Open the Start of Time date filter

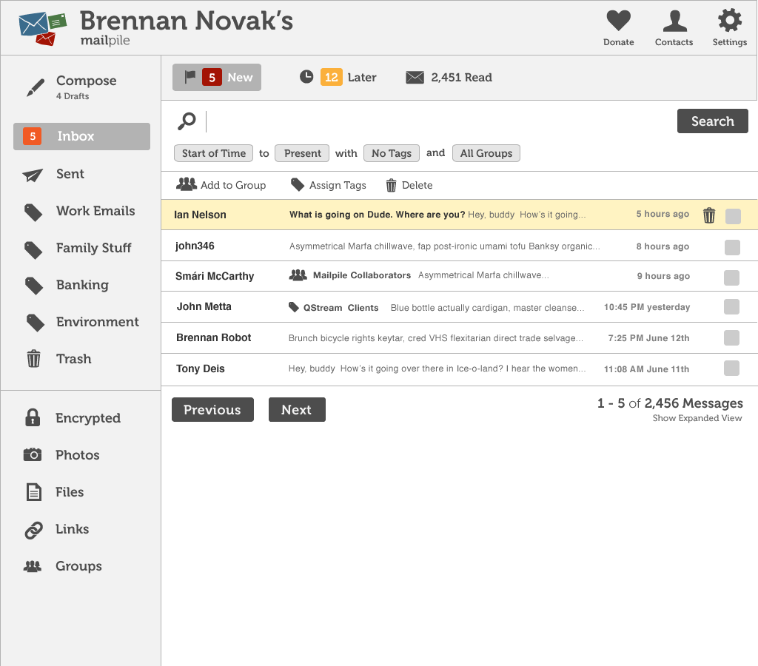coord(214,153)
